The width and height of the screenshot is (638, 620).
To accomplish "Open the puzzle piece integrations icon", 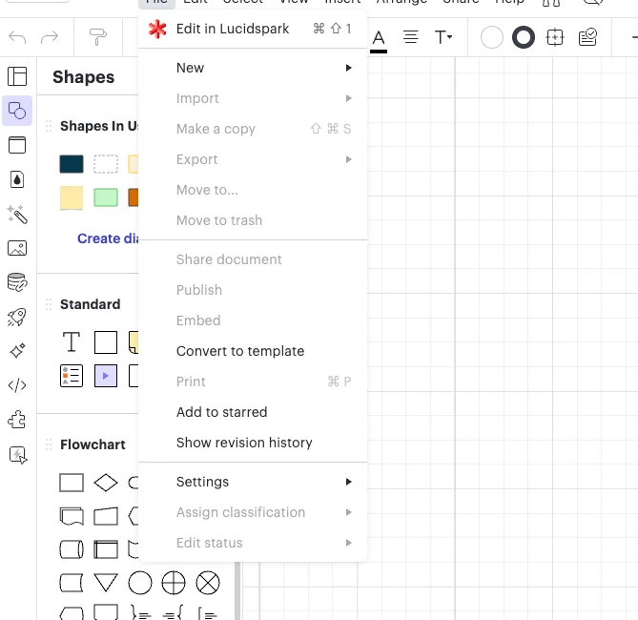I will [17, 420].
